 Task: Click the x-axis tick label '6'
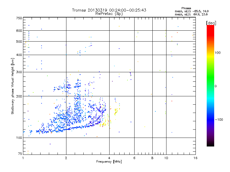click(x=134, y=158)
